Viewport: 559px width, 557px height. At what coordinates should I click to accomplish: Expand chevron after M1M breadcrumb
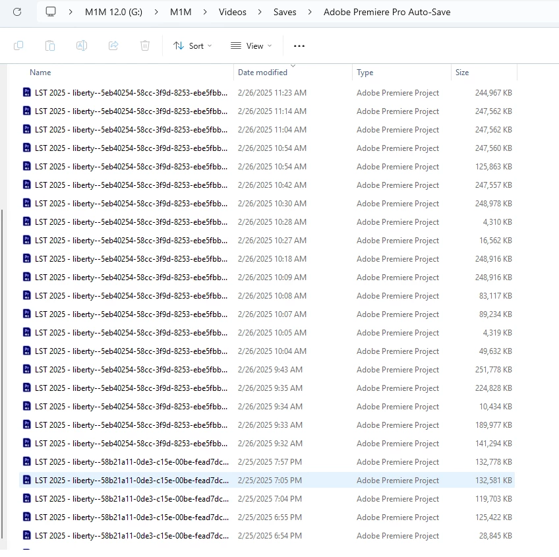(x=205, y=12)
